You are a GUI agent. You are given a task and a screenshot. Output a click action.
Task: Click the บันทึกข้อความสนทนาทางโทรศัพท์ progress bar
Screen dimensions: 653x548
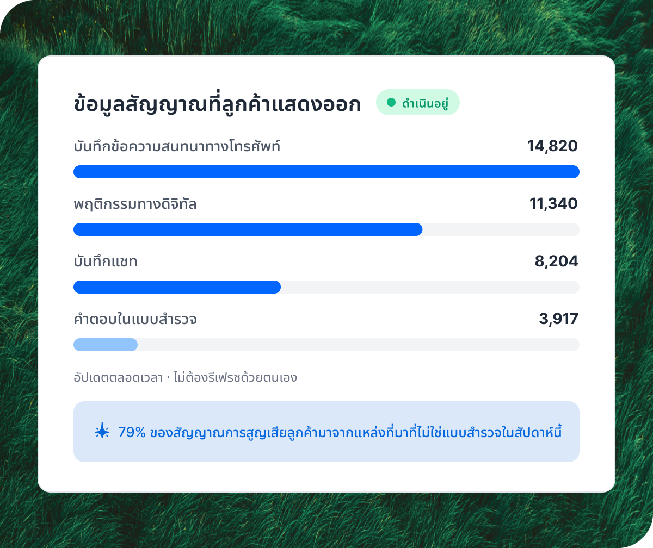click(x=326, y=172)
